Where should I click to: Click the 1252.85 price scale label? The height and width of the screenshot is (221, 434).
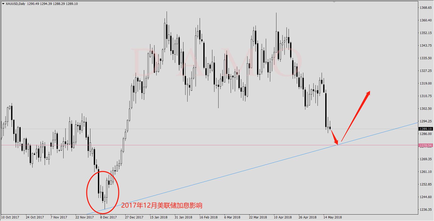tap(426, 184)
